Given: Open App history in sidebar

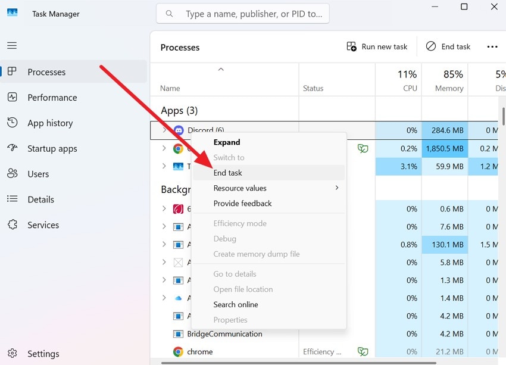Looking at the screenshot, I should tap(50, 123).
